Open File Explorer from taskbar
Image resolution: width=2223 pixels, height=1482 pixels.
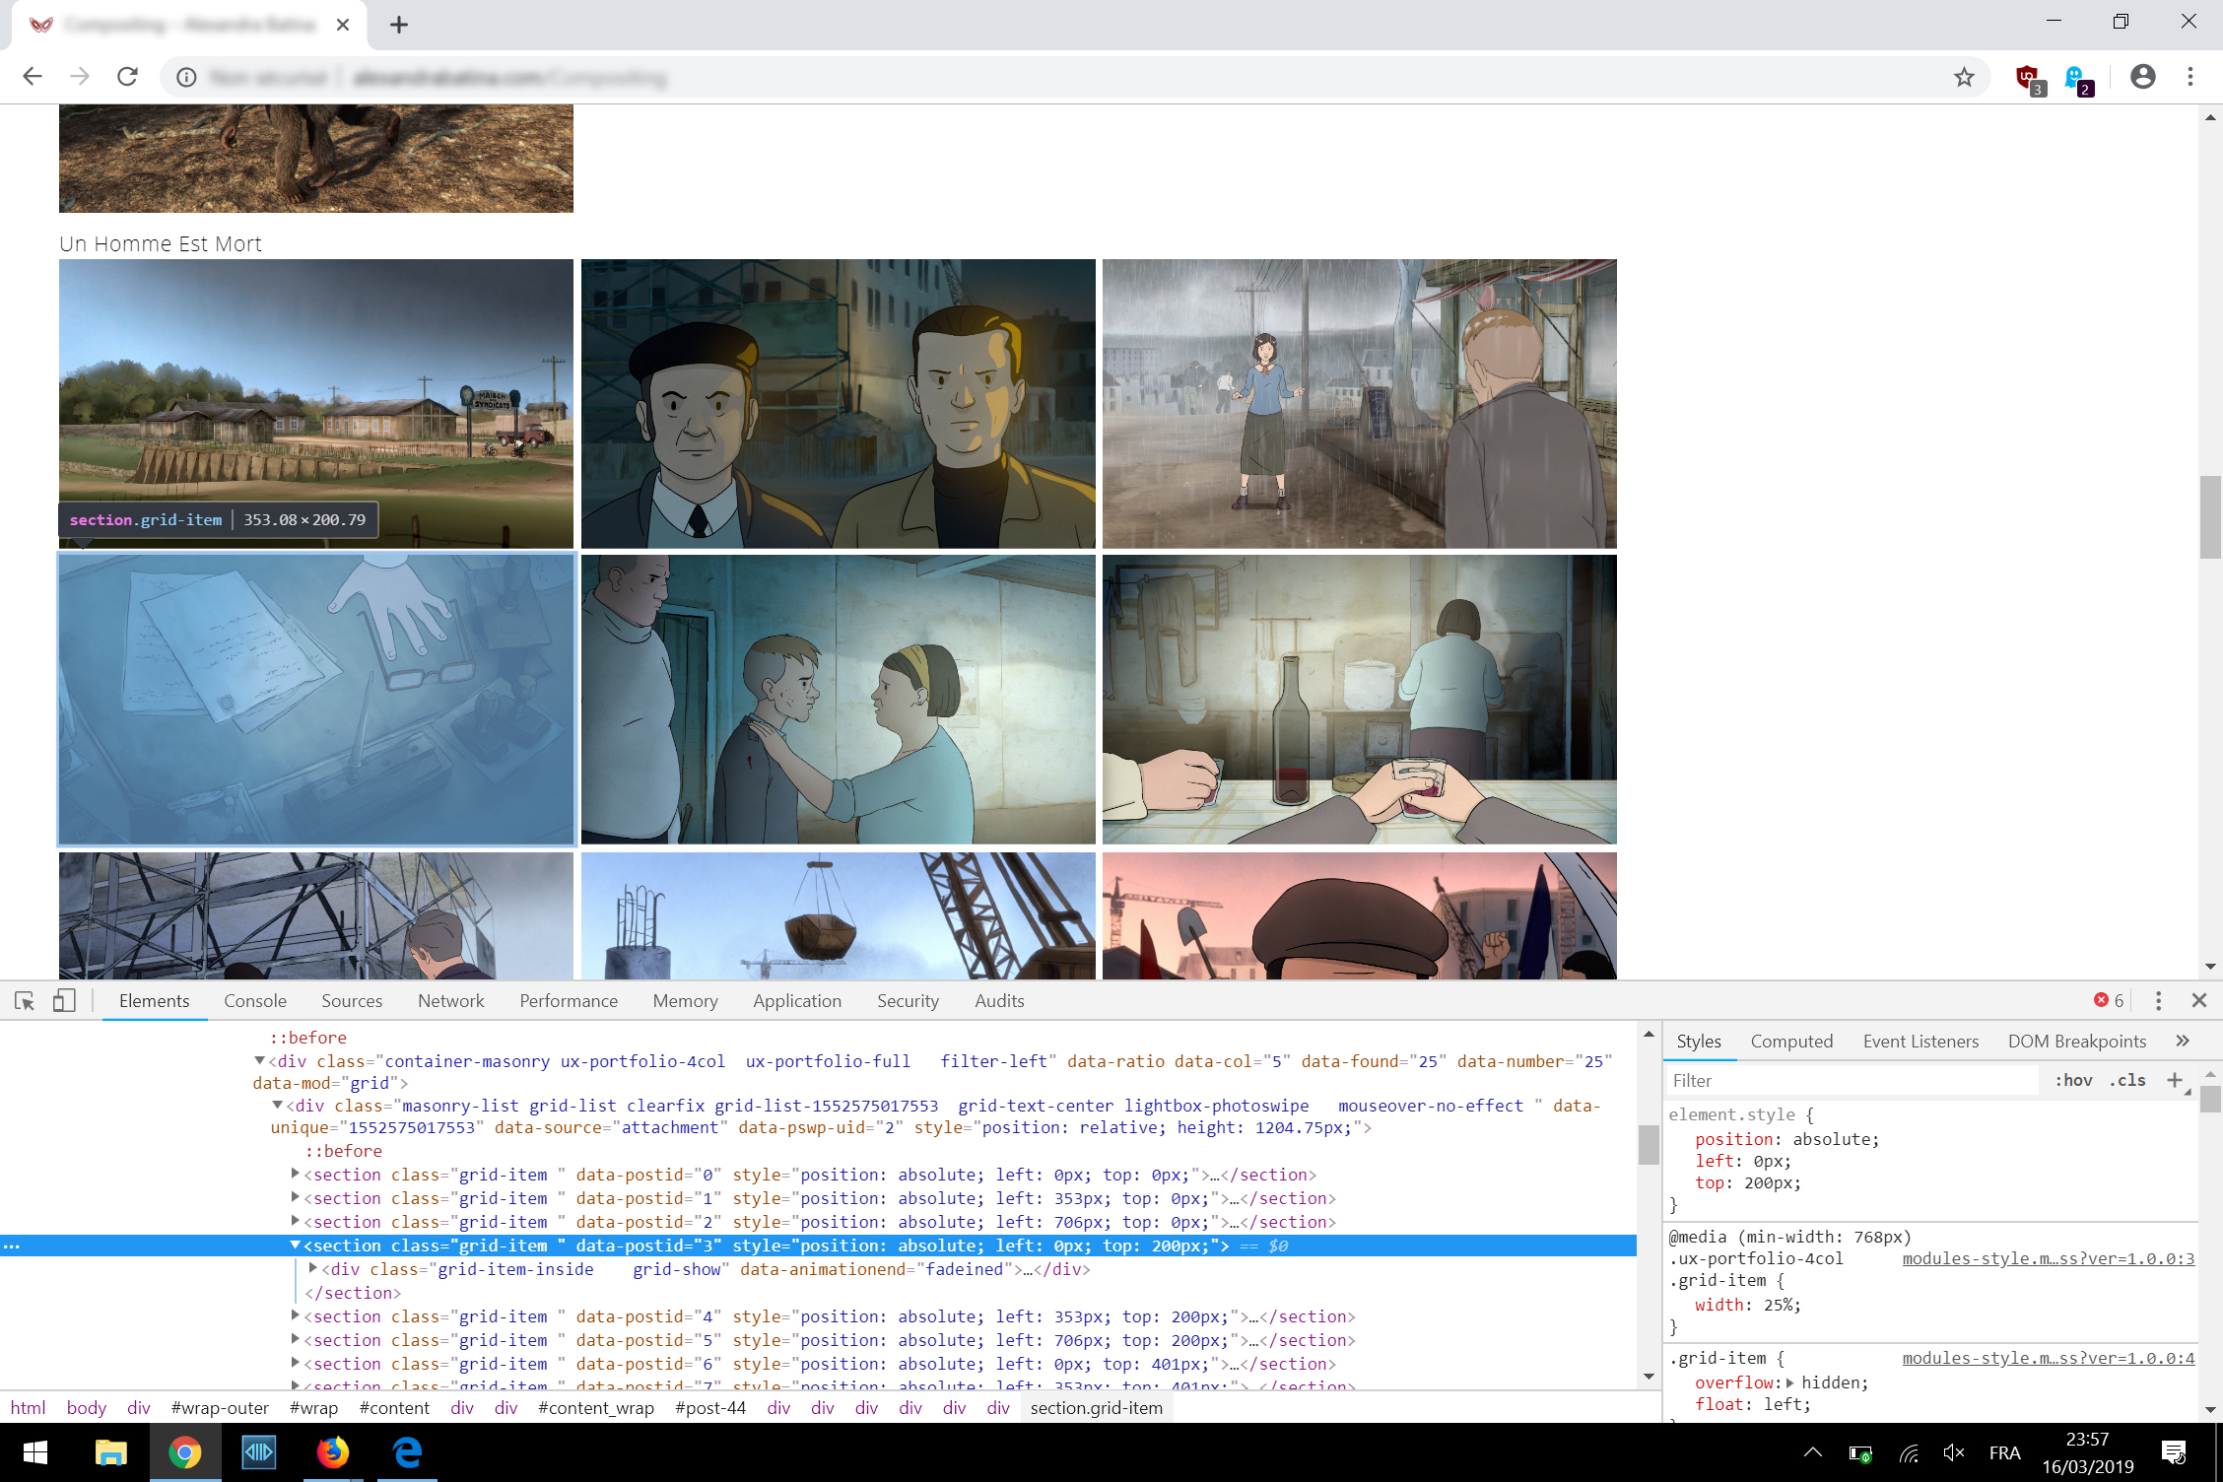(x=110, y=1452)
